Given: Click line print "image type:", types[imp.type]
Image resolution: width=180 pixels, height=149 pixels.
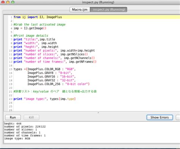Looking at the screenshot, I should click(44, 99).
